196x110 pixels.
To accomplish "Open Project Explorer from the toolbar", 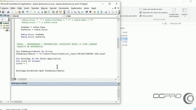I will 53,12.
